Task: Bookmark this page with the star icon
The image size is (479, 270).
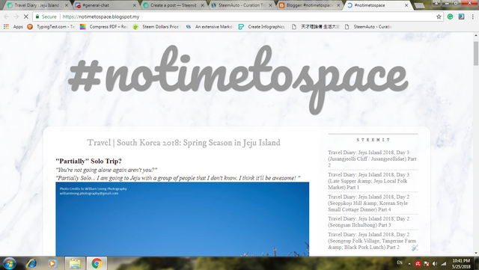Action: (439, 16)
